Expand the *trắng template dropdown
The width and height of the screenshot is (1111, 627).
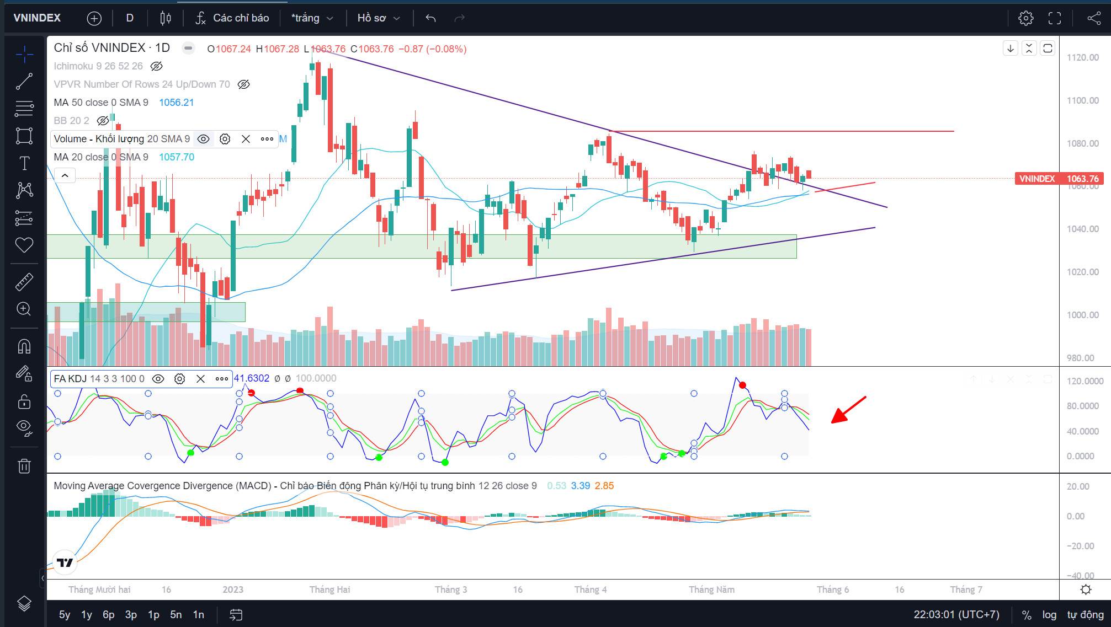[312, 18]
